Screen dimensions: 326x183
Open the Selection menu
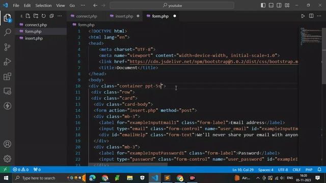(x=43, y=6)
